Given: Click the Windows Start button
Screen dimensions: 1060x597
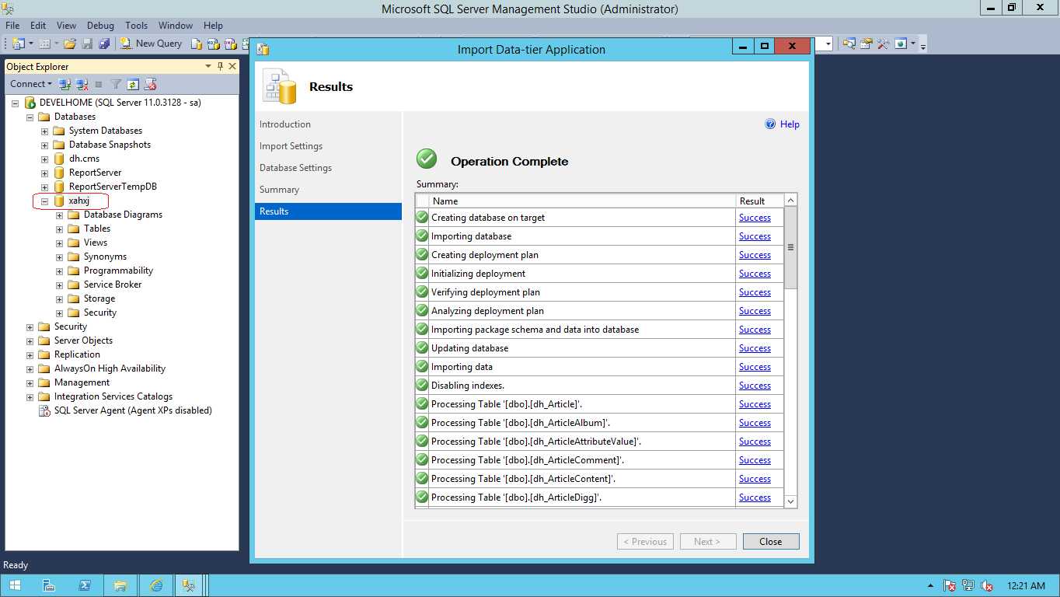Looking at the screenshot, I should tap(15, 585).
